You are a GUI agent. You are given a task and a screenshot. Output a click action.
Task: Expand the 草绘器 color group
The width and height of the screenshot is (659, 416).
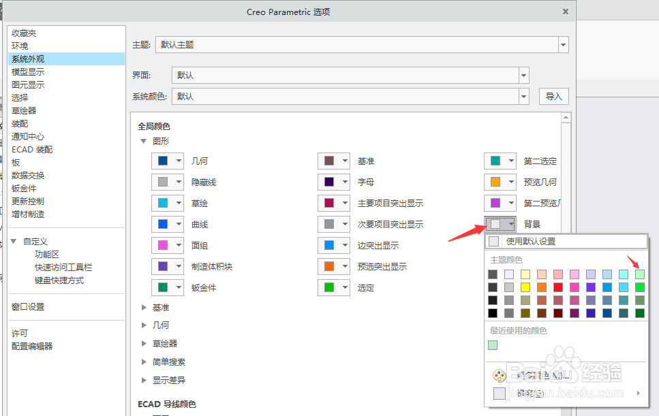pos(144,343)
